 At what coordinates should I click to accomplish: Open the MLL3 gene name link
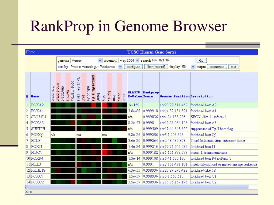click(x=36, y=164)
